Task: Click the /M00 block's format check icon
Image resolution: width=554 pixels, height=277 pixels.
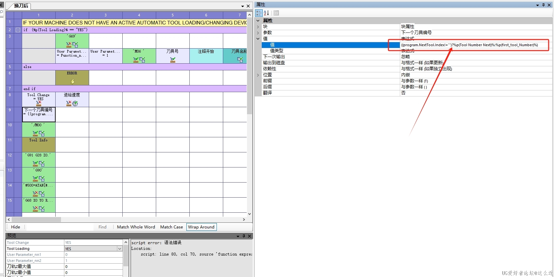Action: [x=42, y=133]
